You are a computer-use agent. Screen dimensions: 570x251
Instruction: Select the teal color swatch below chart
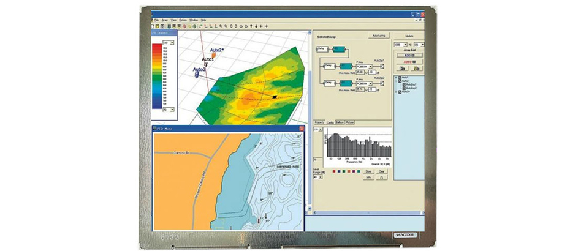[x=359, y=171]
